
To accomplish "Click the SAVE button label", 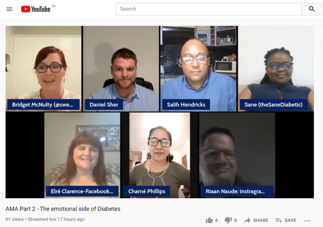I will coord(290,220).
